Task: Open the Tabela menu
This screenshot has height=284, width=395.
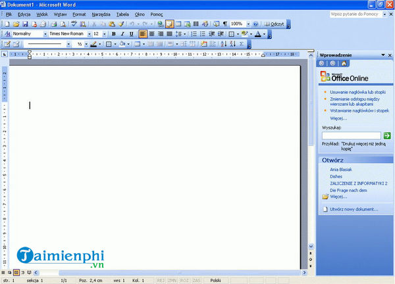Action: (122, 14)
